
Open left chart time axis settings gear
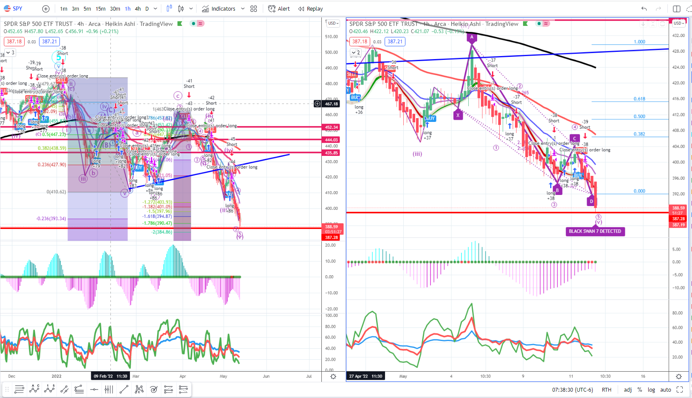pos(333,376)
